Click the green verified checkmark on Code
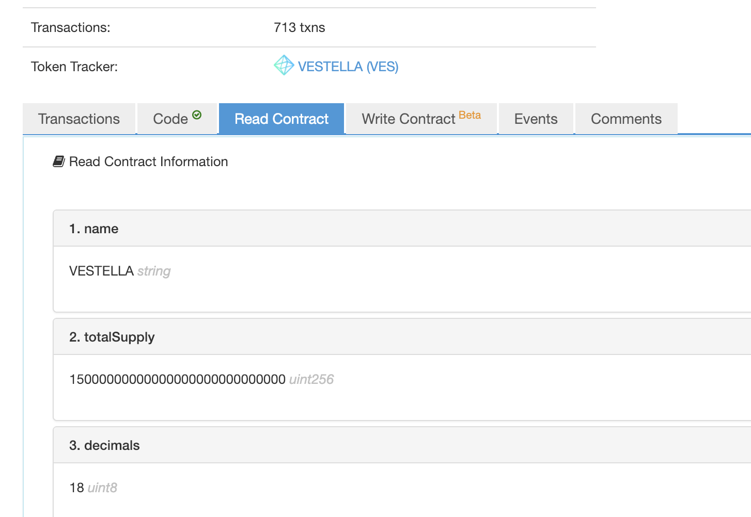This screenshot has height=517, width=751. pyautogui.click(x=197, y=115)
